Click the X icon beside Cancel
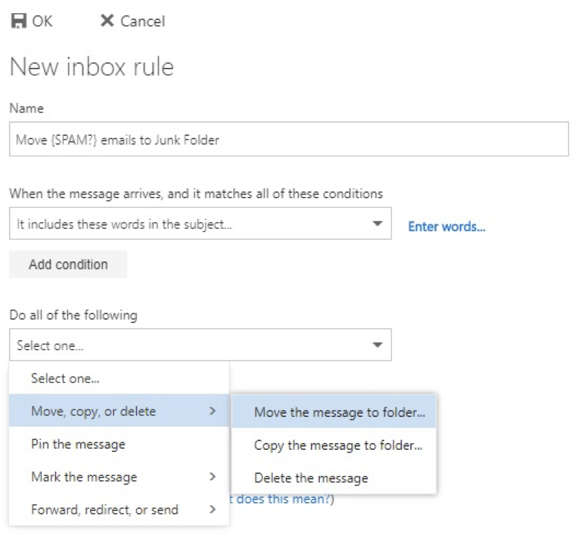Screen dimensions: 579x535 click(107, 21)
